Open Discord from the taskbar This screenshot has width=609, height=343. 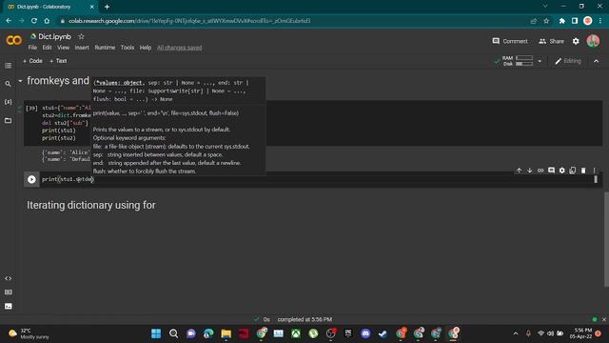365,333
